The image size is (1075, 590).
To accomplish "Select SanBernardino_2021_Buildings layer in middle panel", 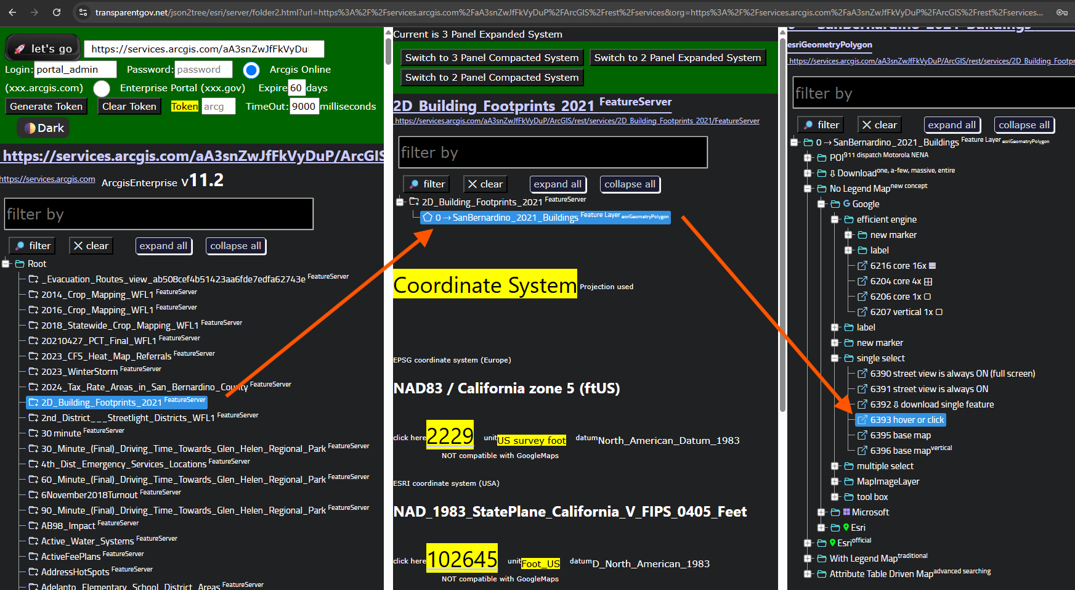I will (545, 217).
